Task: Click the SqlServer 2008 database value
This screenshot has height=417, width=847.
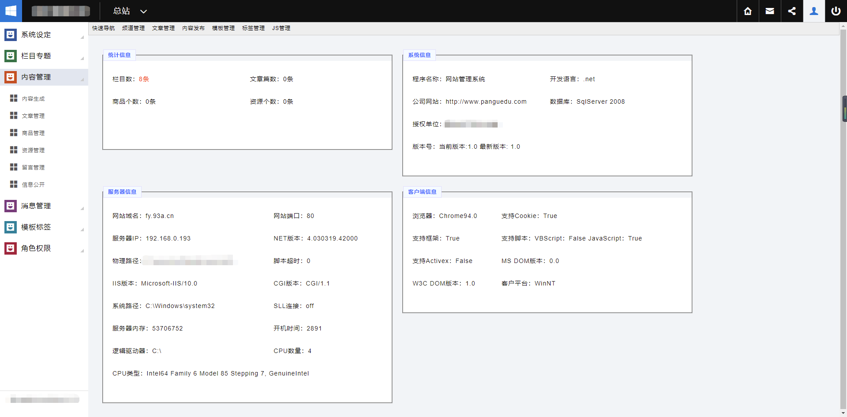Action: point(600,101)
